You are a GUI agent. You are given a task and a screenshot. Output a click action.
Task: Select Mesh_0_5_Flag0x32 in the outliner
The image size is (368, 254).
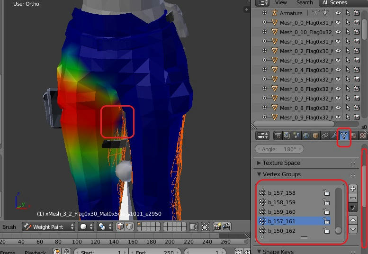click(306, 80)
